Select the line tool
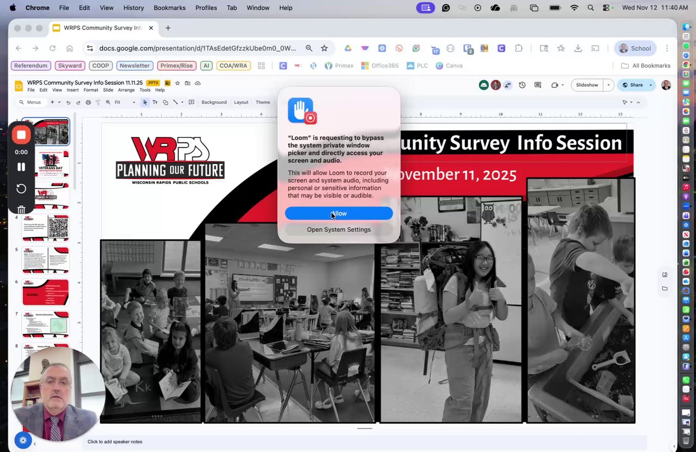Screen dimensions: 696x452 coord(175,102)
